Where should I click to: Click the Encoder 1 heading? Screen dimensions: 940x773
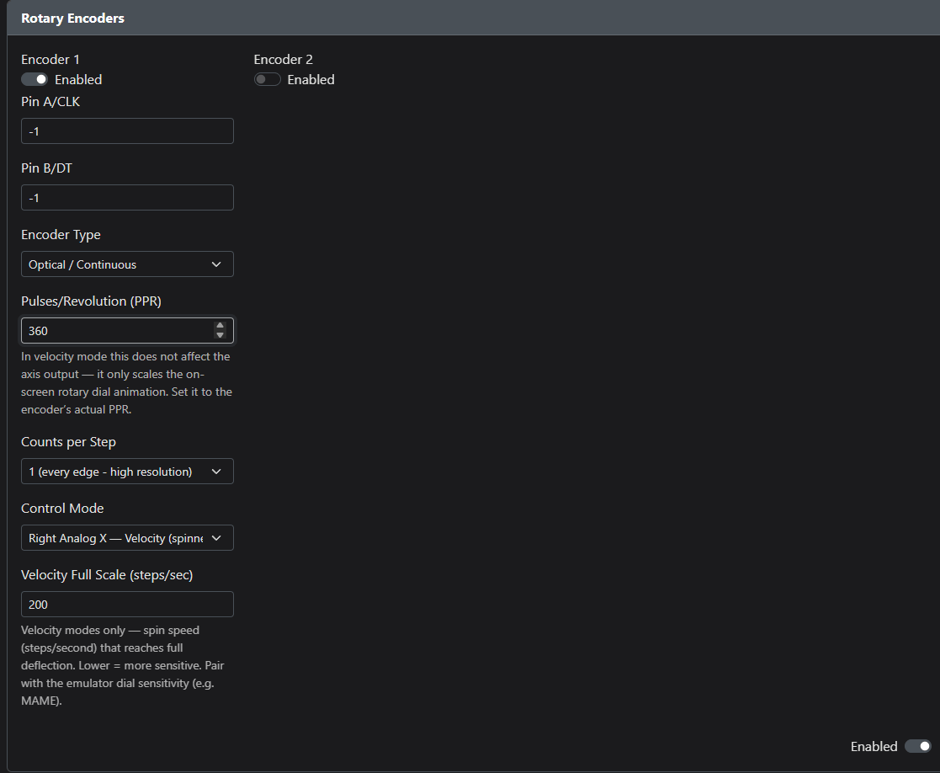(x=50, y=60)
